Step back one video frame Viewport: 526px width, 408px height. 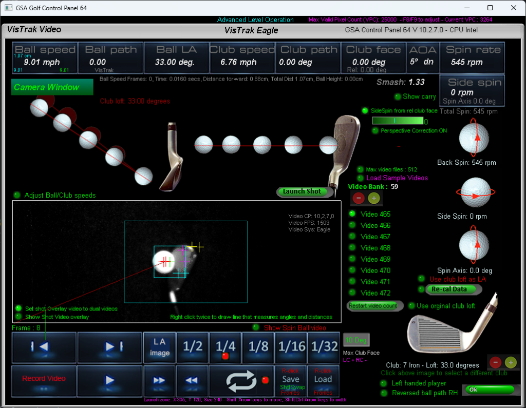[x=44, y=347]
